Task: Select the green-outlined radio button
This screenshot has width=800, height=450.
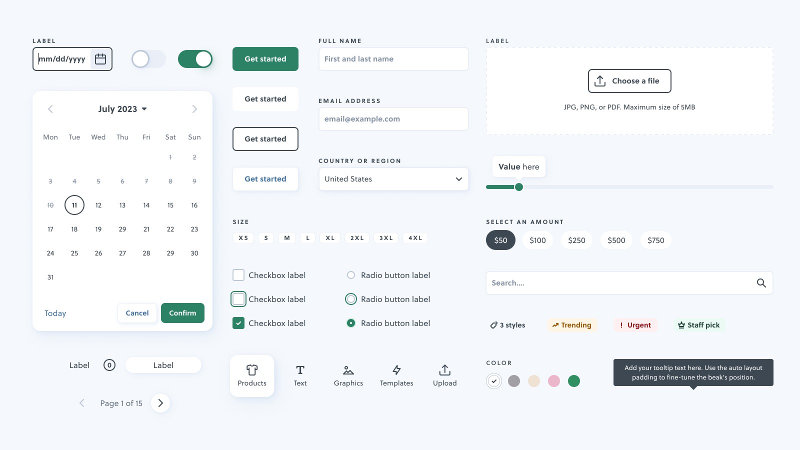Action: coord(351,299)
